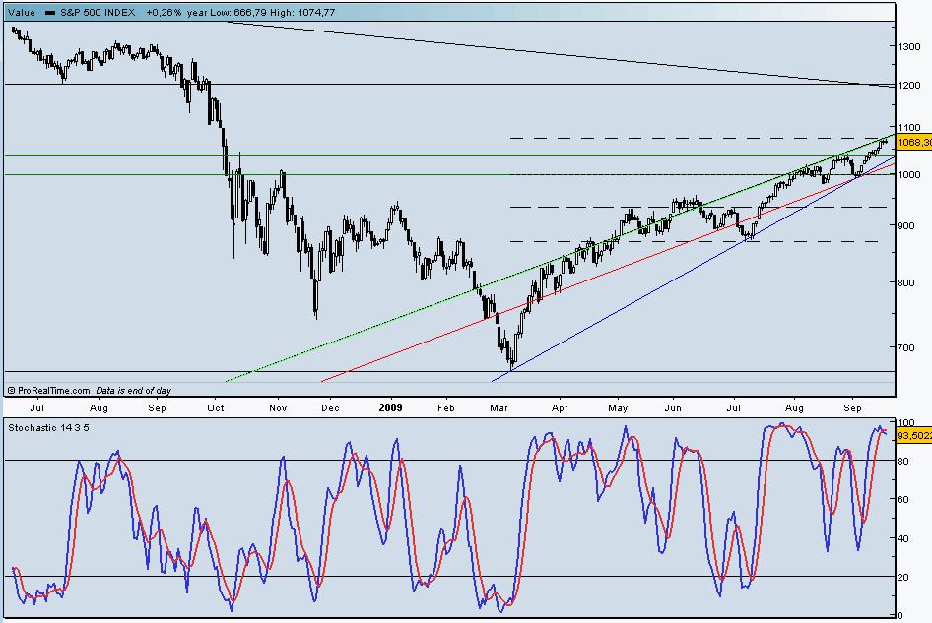The height and width of the screenshot is (623, 932).
Task: Click the Oct month label
Action: [x=216, y=408]
